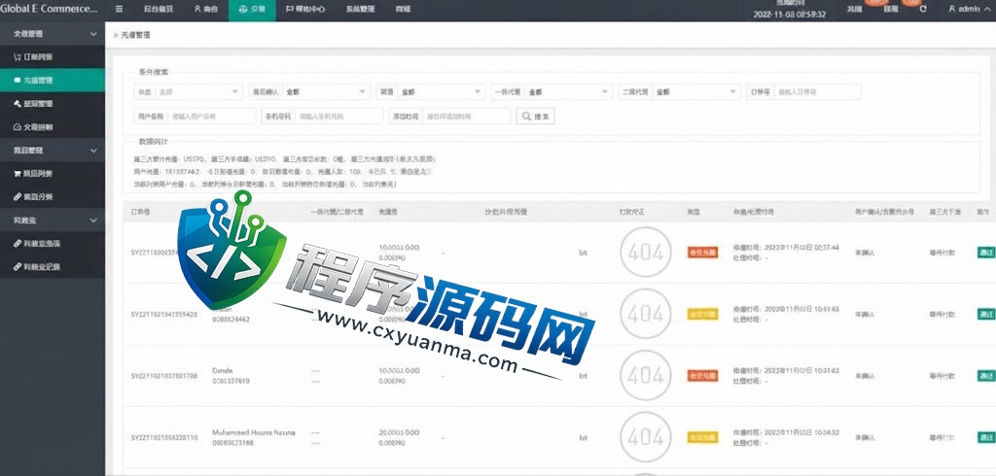Focus the phone number input field
Viewport: 996px width, 476px height.
tap(339, 117)
